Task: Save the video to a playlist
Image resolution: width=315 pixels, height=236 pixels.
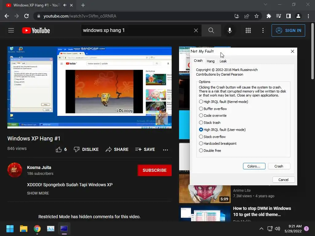Action: [145, 150]
